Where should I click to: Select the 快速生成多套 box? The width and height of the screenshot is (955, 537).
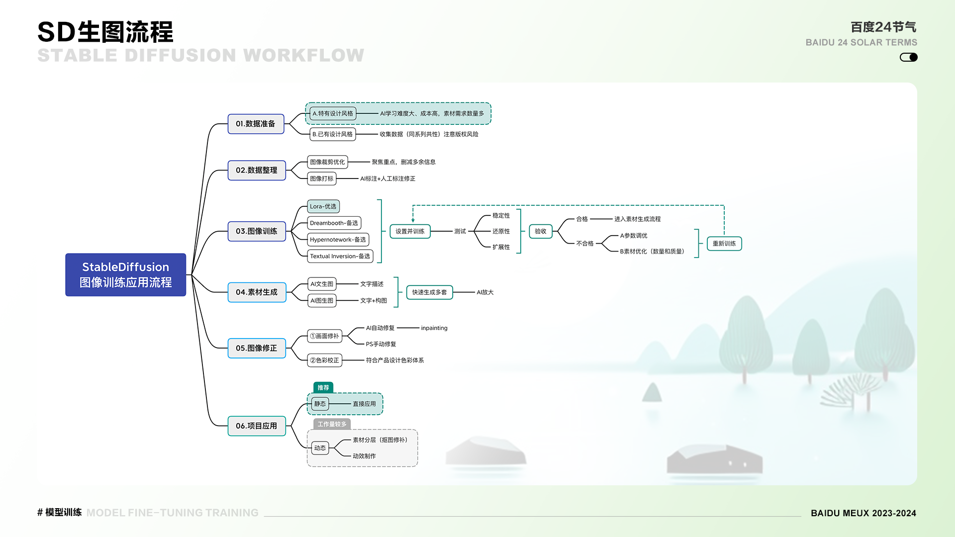click(429, 292)
